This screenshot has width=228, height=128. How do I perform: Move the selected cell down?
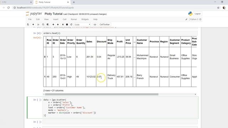pos(58,25)
